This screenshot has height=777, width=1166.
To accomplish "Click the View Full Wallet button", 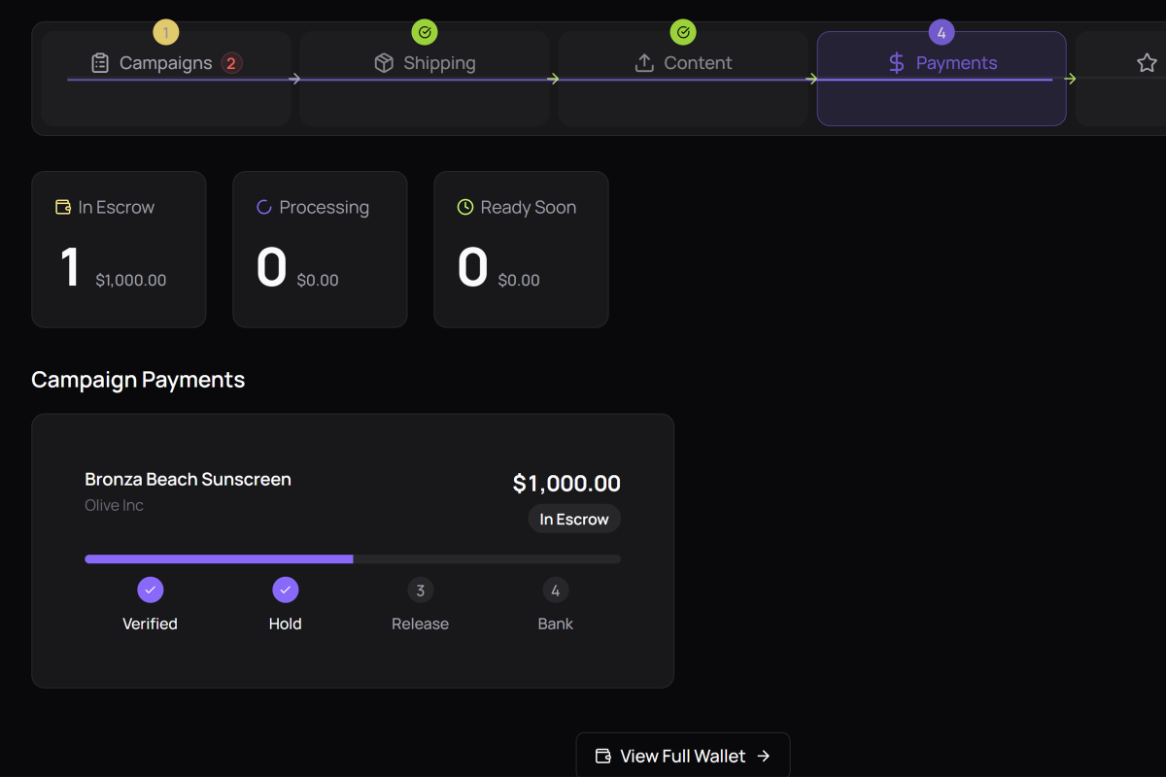I will coord(683,756).
